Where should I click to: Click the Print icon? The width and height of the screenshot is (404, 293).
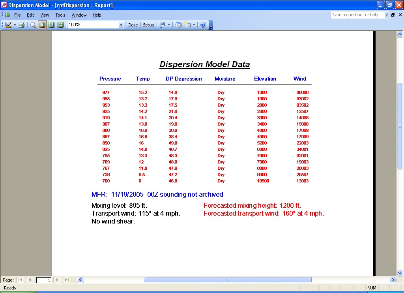click(x=22, y=25)
